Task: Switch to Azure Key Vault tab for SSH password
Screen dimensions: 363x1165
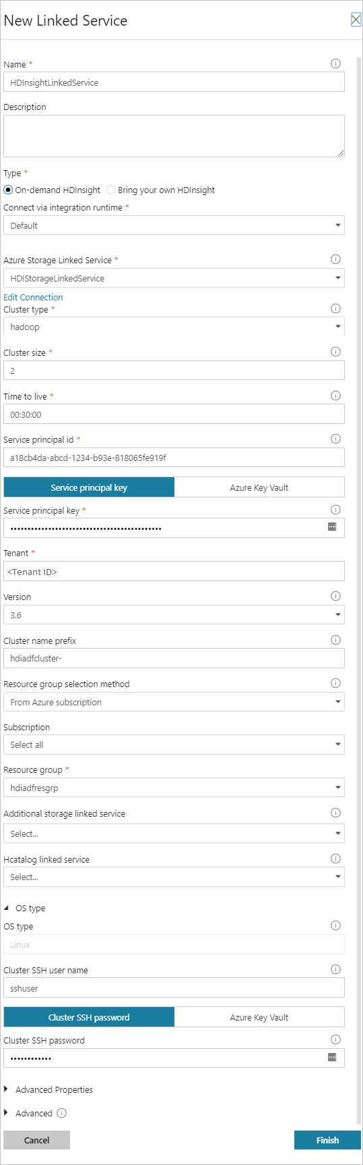Action: pos(259,1017)
